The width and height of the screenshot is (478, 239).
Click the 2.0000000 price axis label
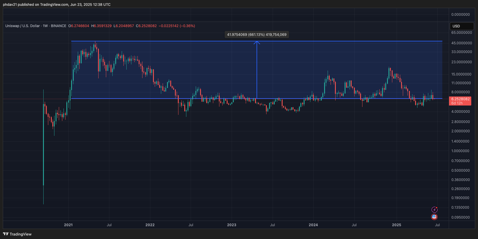pos(461,131)
